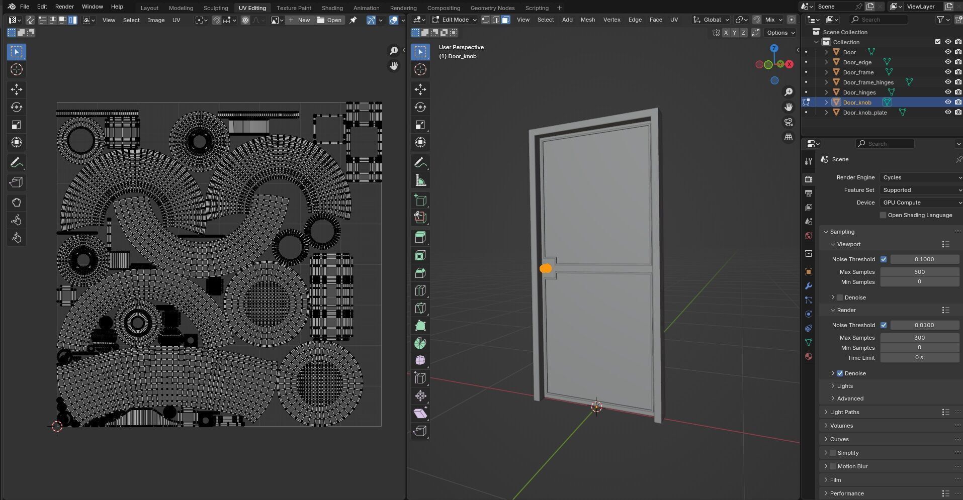Expand Door_hinges in outliner

tap(826, 92)
